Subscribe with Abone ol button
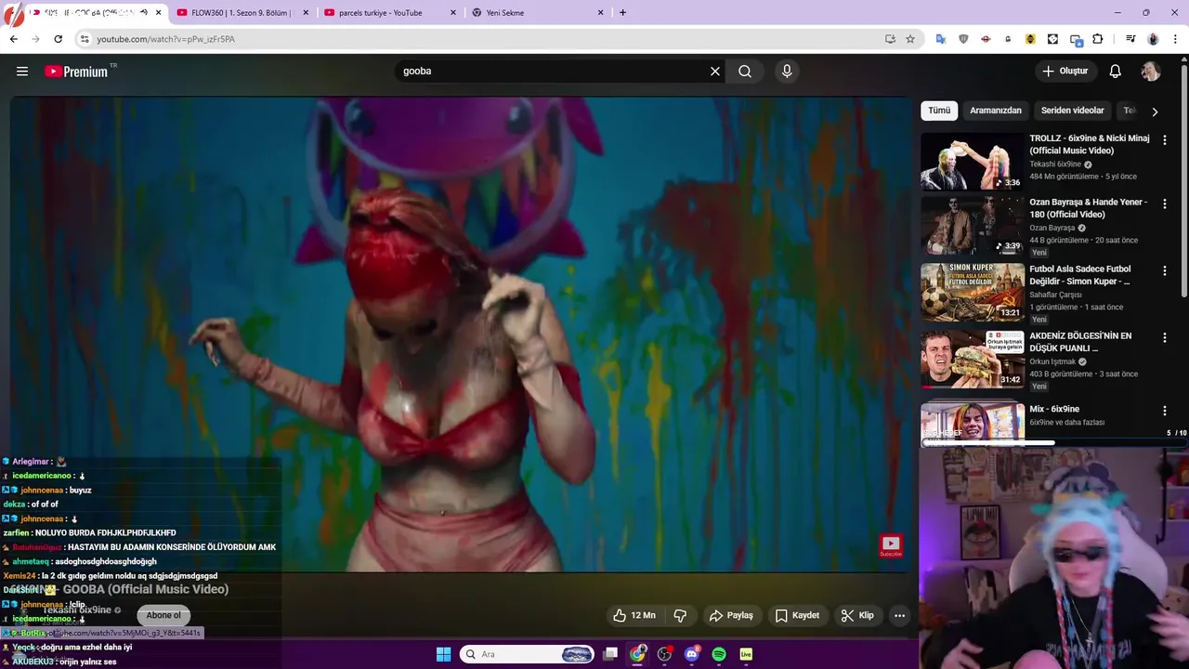 (x=163, y=615)
